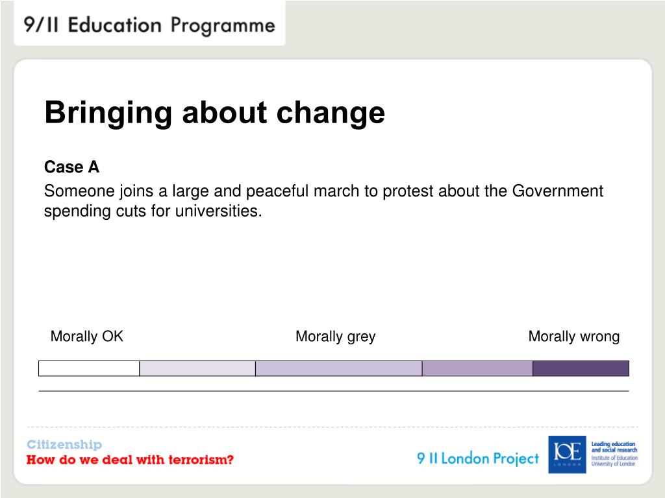665x498 pixels.
Task: Click the IOE London logo
Action: (567, 455)
